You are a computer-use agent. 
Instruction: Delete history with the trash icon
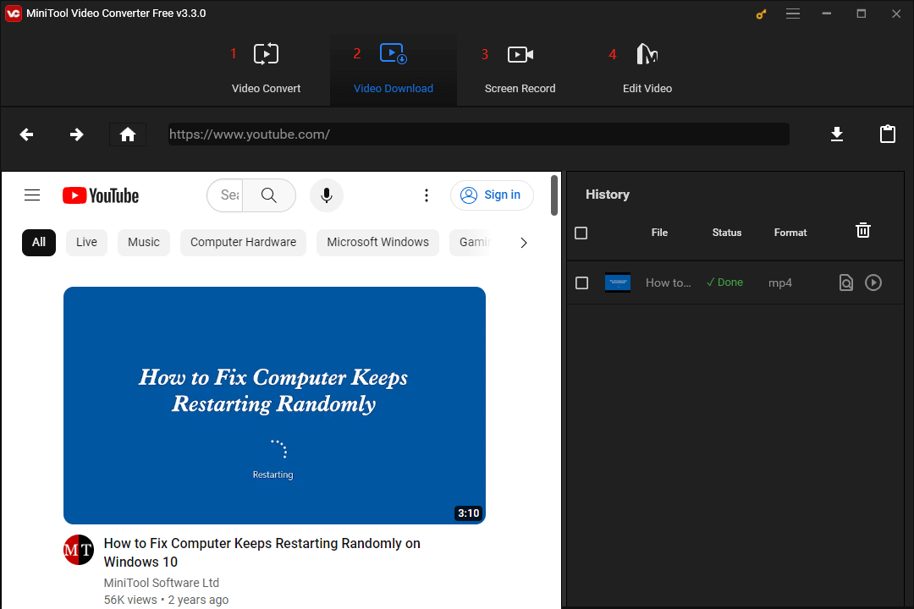tap(862, 230)
